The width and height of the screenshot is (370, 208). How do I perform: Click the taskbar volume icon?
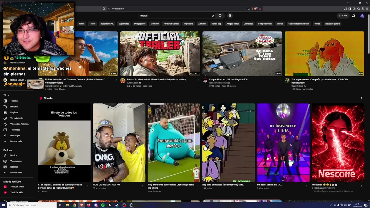pos(345,205)
